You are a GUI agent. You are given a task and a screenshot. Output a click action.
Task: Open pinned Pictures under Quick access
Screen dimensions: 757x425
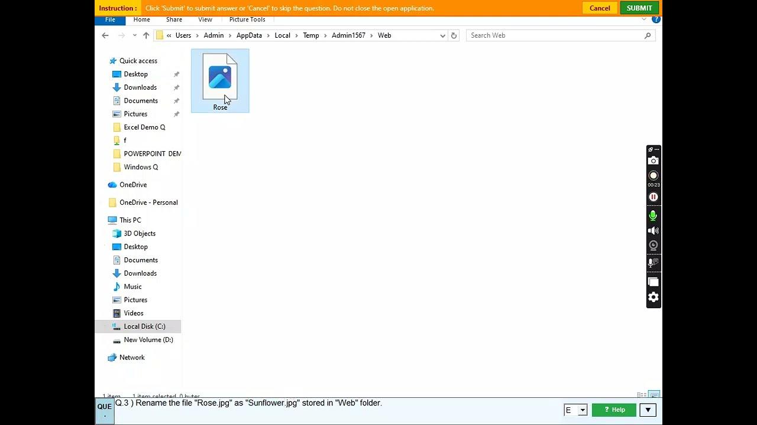click(x=135, y=114)
